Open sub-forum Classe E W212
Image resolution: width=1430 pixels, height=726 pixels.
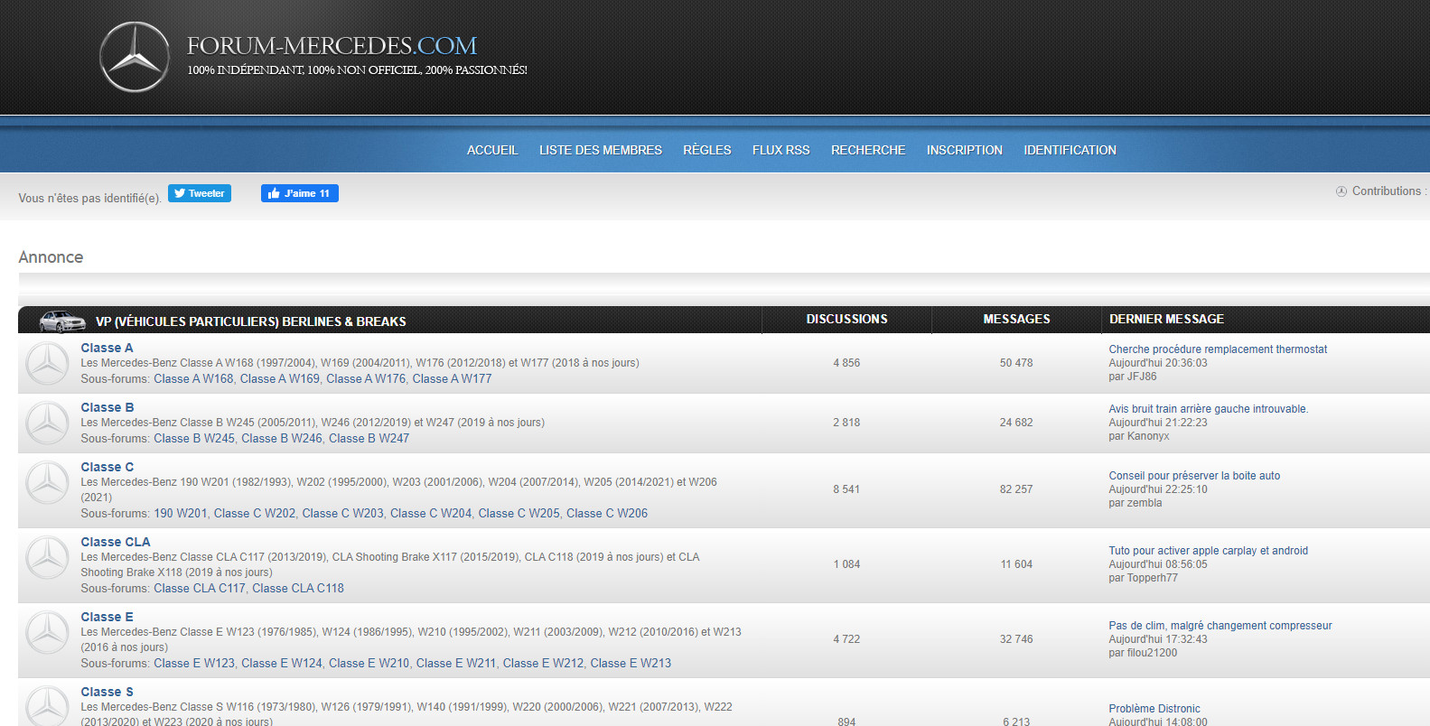pyautogui.click(x=544, y=663)
